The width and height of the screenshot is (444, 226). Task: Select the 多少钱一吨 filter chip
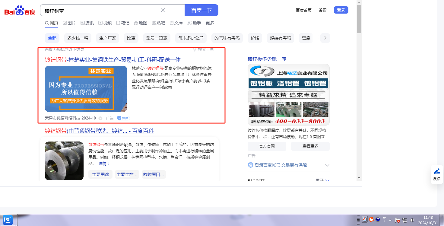(x=78, y=38)
